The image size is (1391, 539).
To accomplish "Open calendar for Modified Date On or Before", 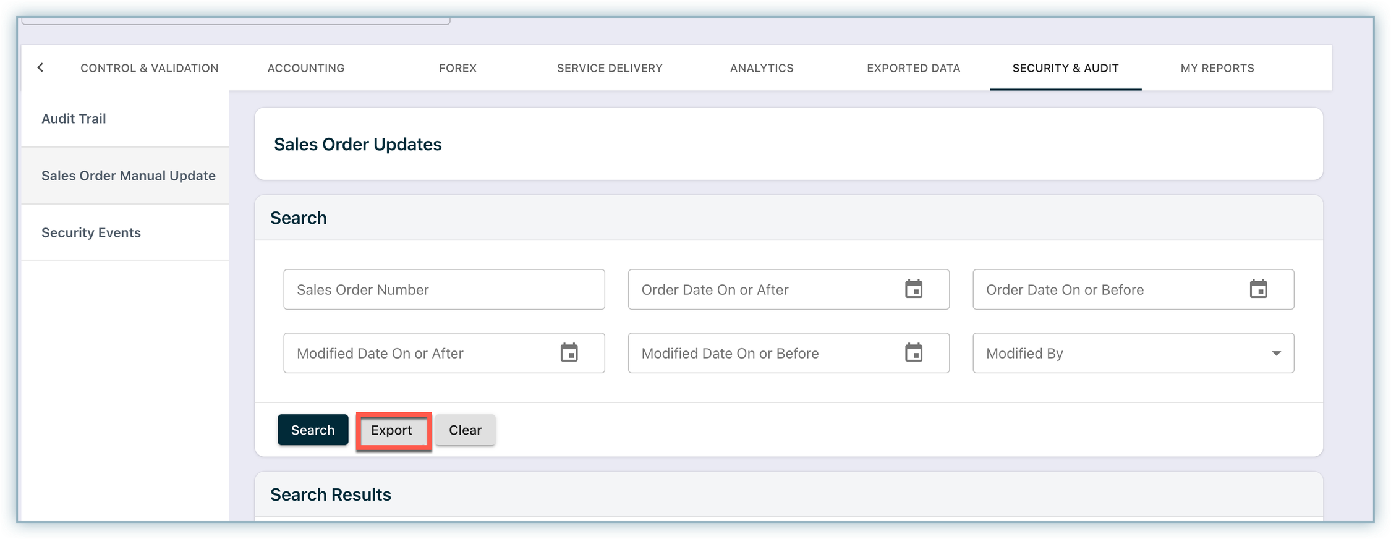I will [913, 353].
